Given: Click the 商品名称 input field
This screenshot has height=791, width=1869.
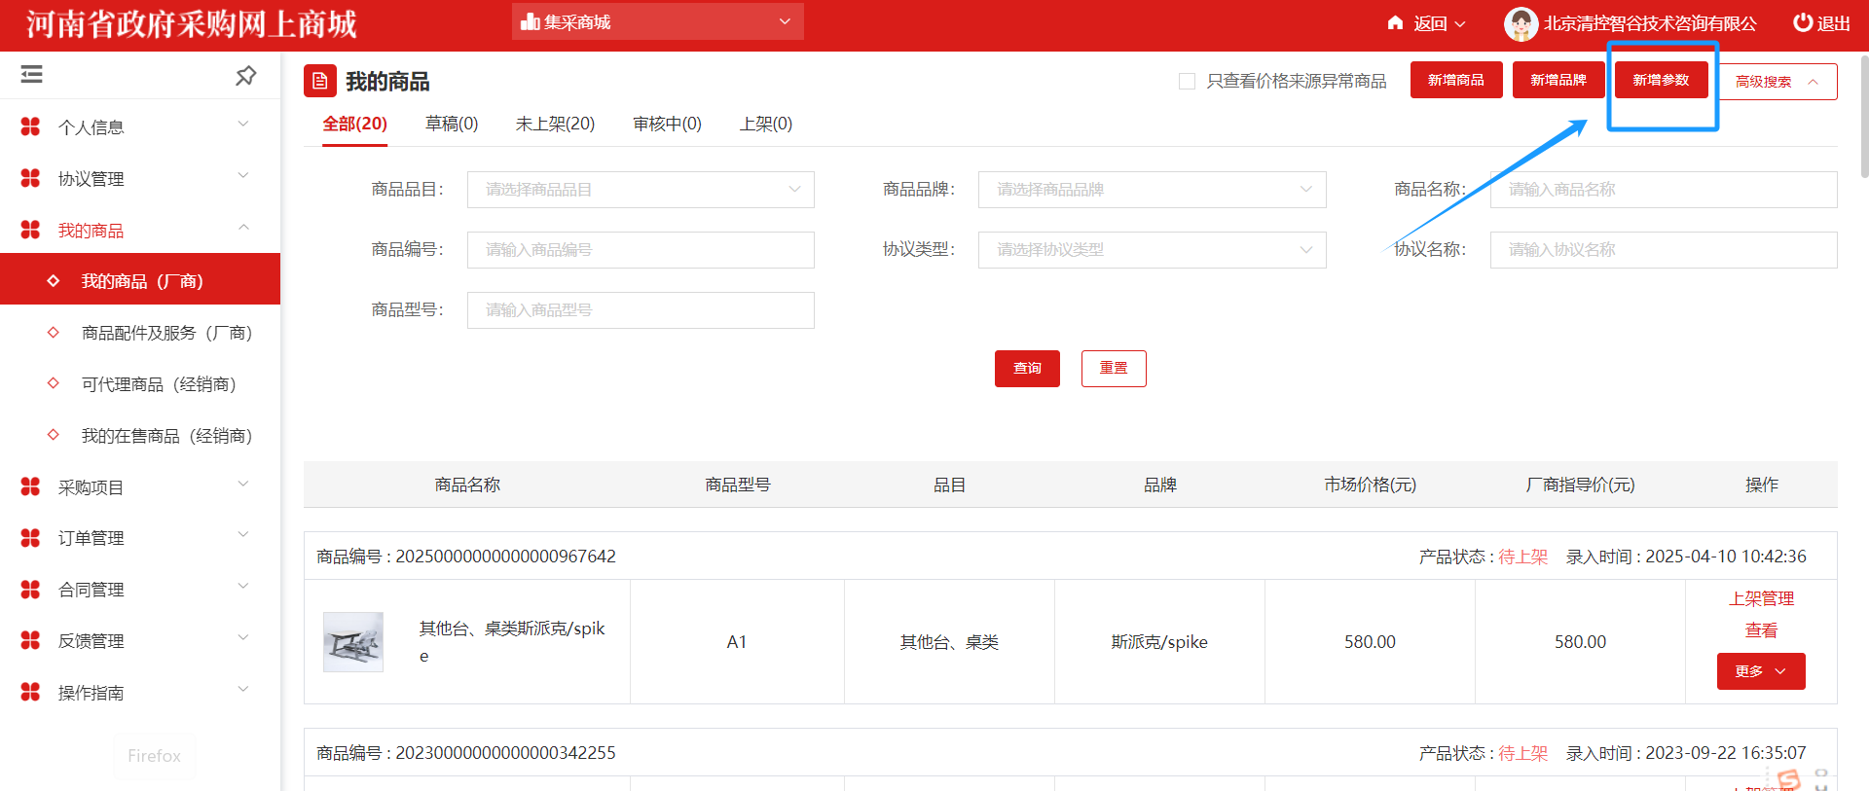Looking at the screenshot, I should point(1663,190).
